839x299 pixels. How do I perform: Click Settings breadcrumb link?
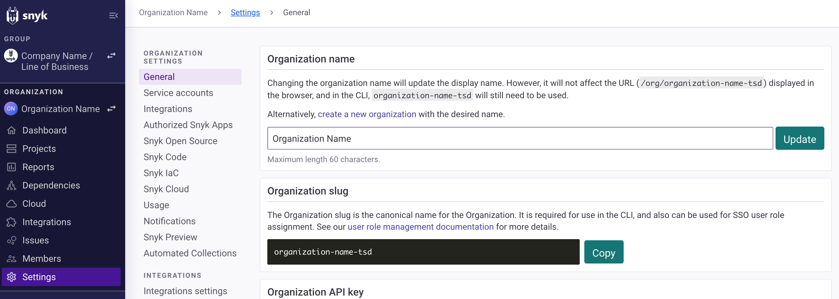(245, 12)
